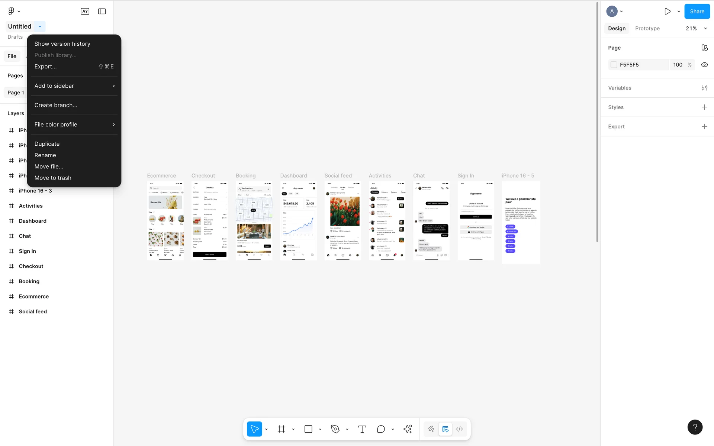Open the Variables settings icon

[x=704, y=88]
